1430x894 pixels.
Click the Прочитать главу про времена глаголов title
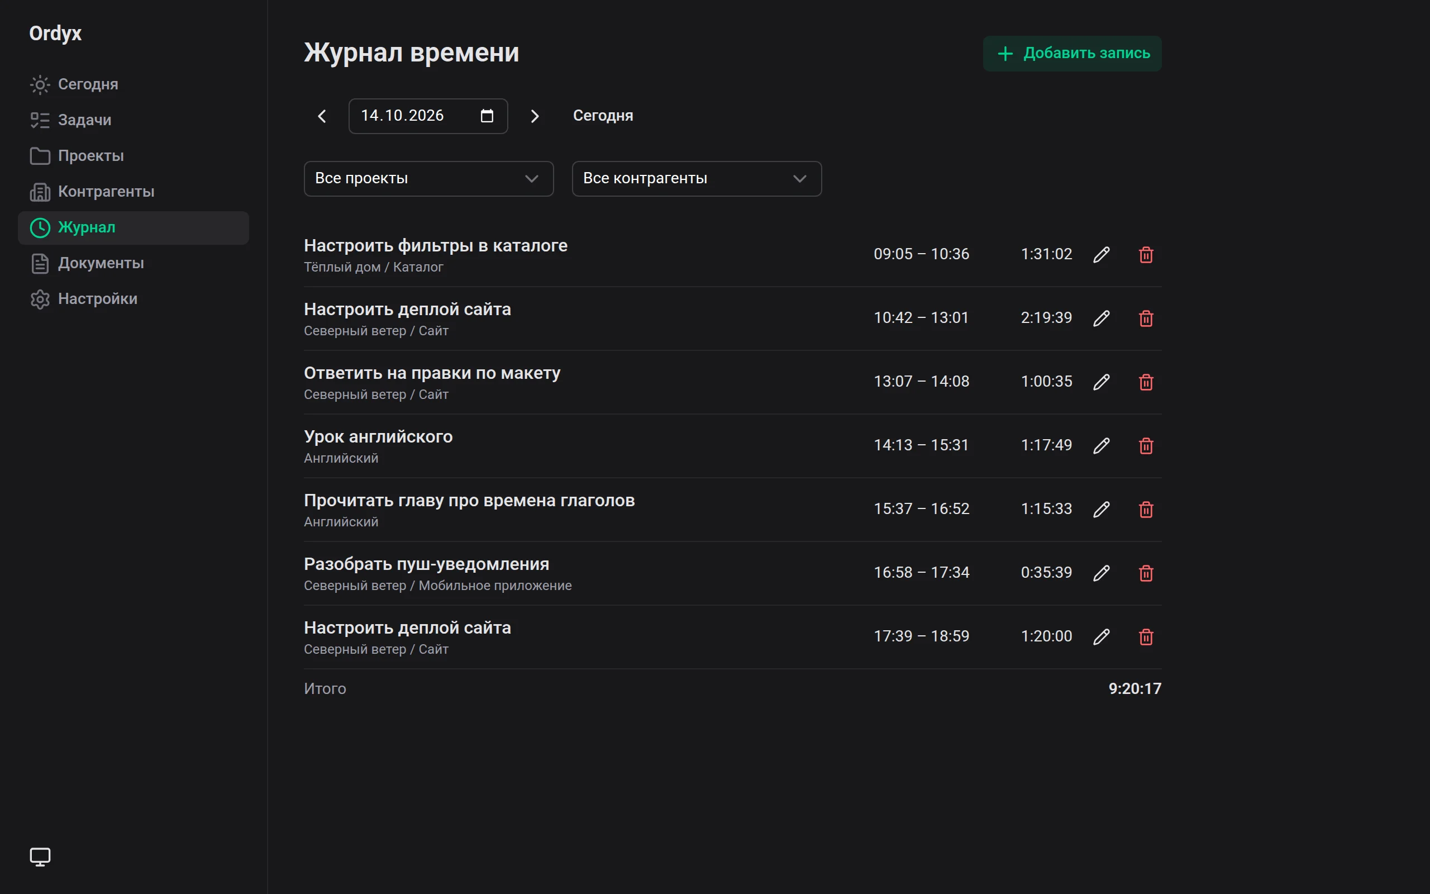point(469,500)
